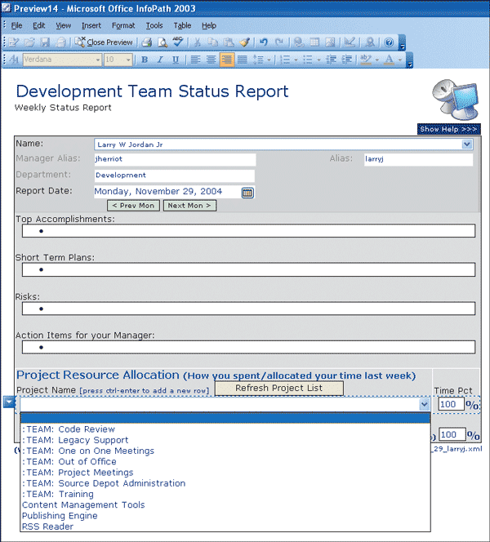
Task: Click the Print icon next to Close Preview
Action: [x=147, y=42]
